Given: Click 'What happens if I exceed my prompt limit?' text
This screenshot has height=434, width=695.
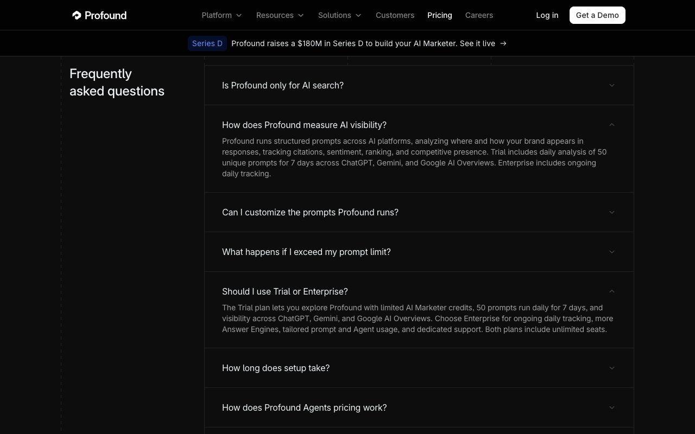Looking at the screenshot, I should (306, 252).
